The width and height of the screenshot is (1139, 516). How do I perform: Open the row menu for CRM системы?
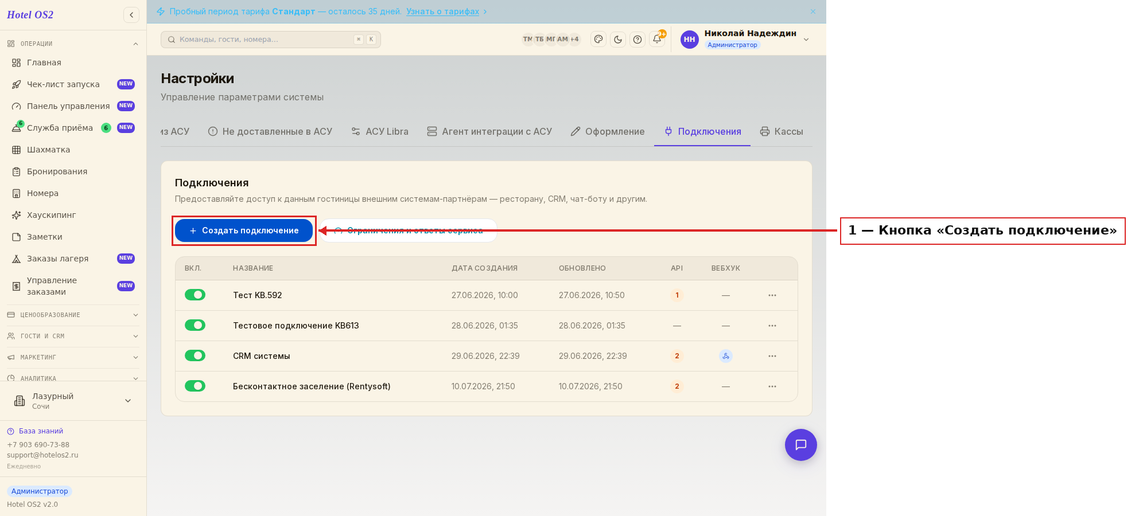pos(772,356)
